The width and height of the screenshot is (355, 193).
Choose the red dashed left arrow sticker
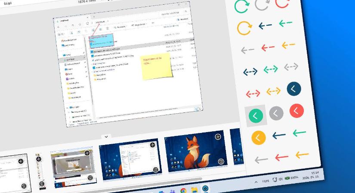[x=268, y=48]
